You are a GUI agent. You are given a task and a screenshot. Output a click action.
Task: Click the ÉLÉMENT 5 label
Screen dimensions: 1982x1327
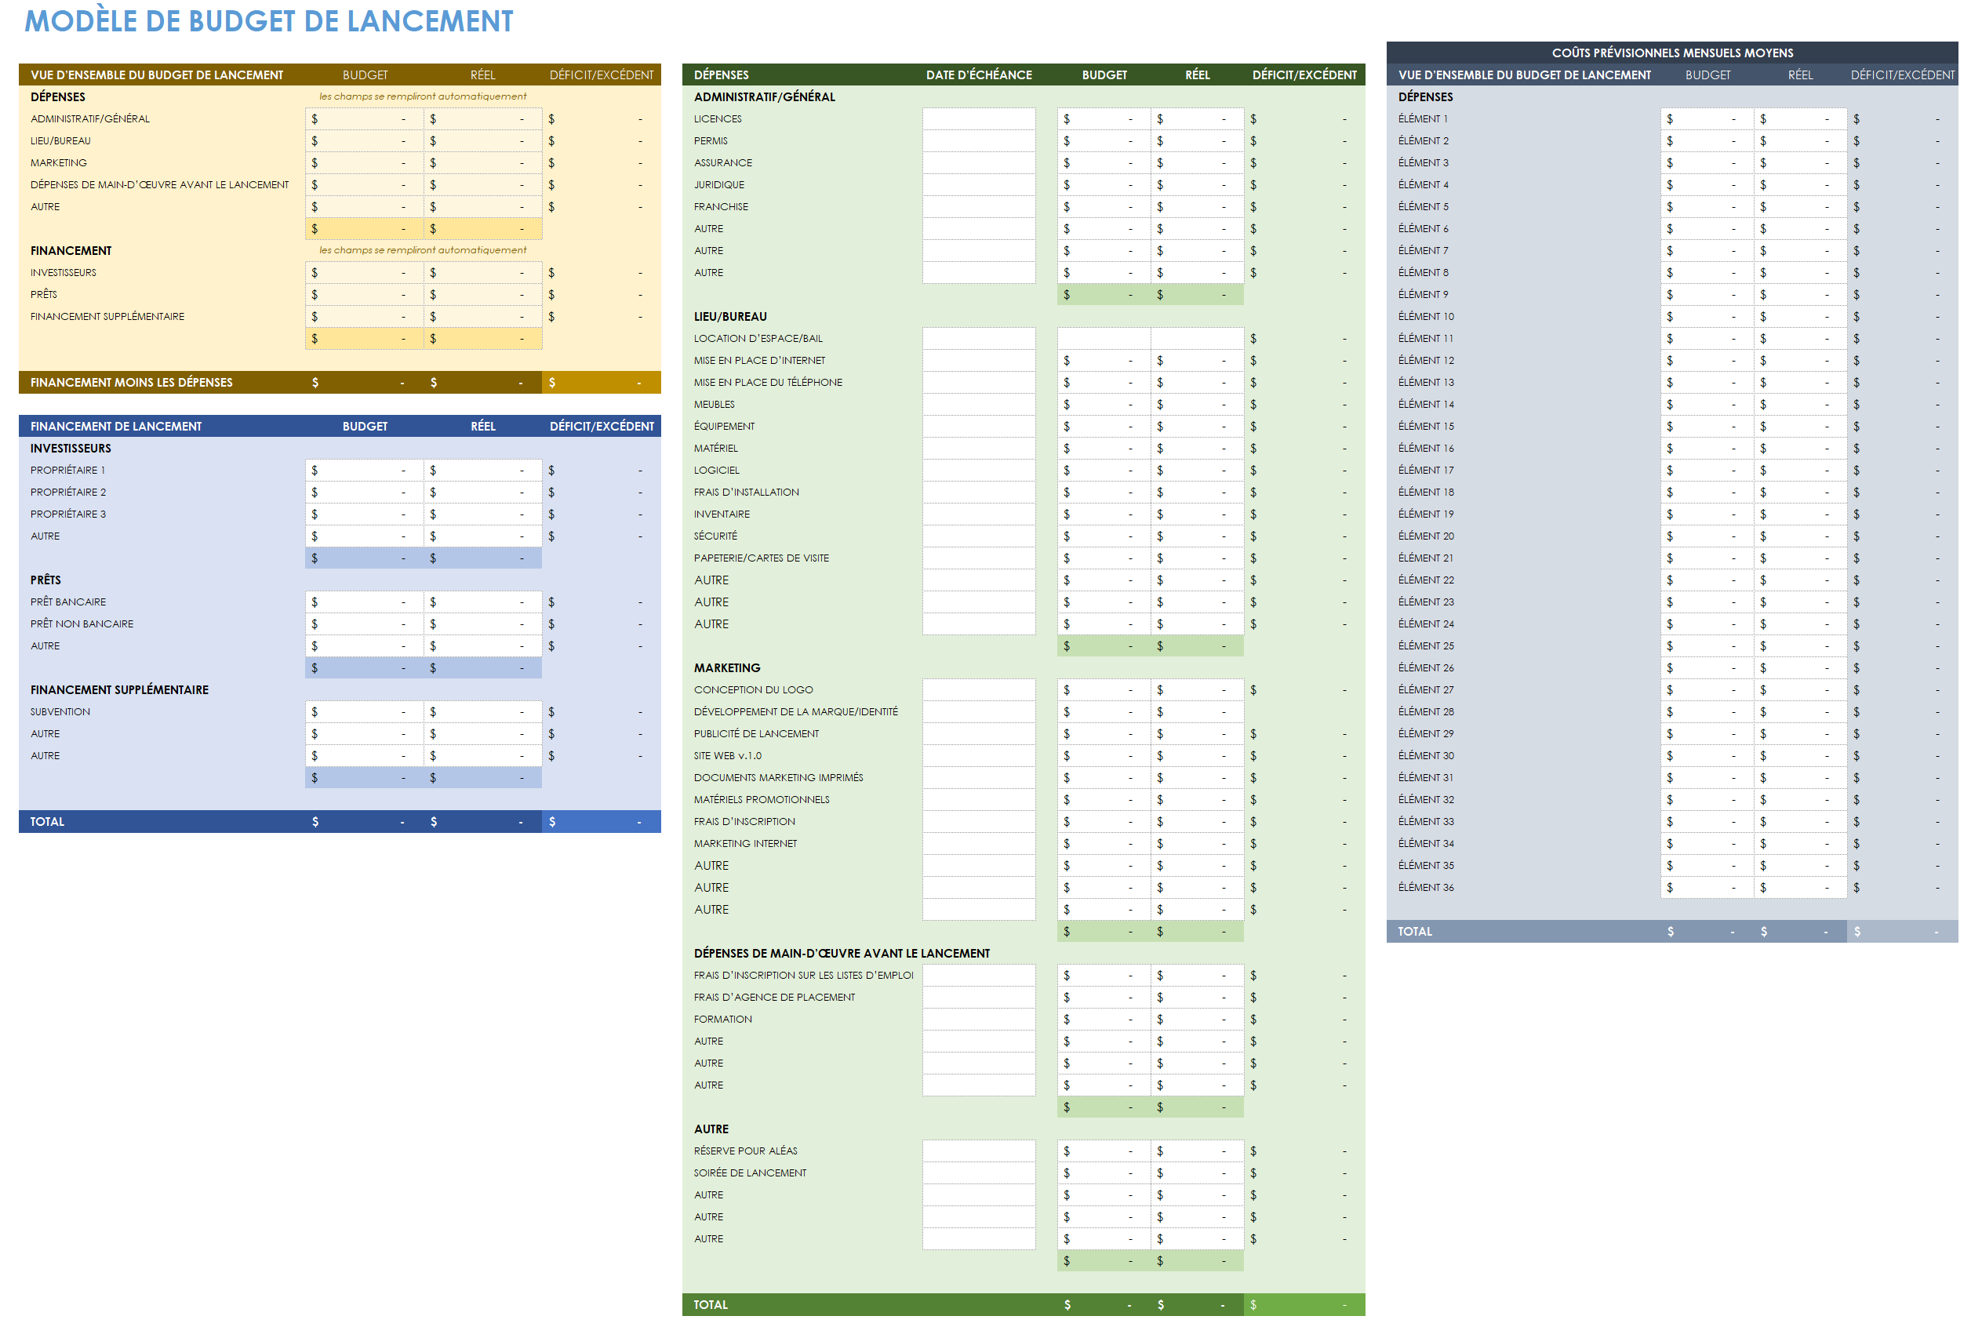pyautogui.click(x=1423, y=207)
